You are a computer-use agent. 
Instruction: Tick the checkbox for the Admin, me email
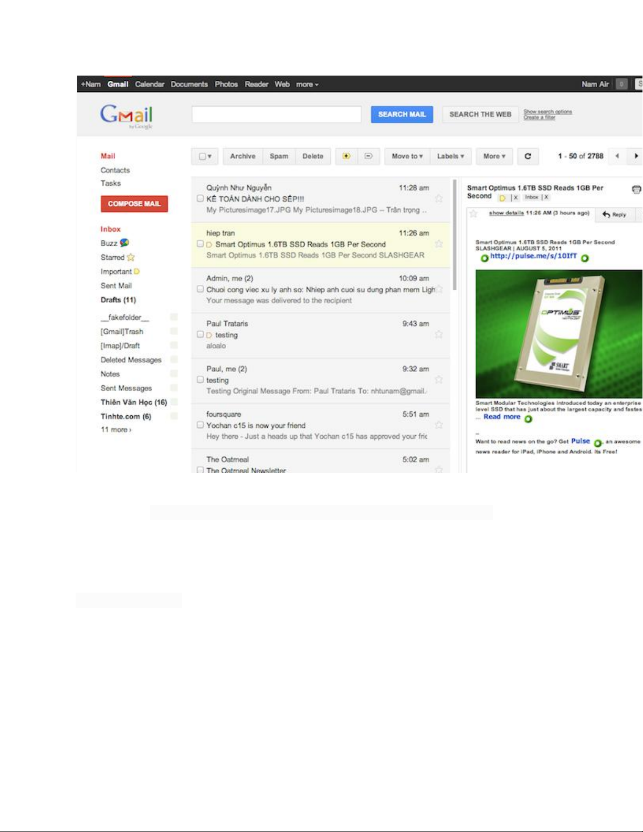click(x=200, y=289)
